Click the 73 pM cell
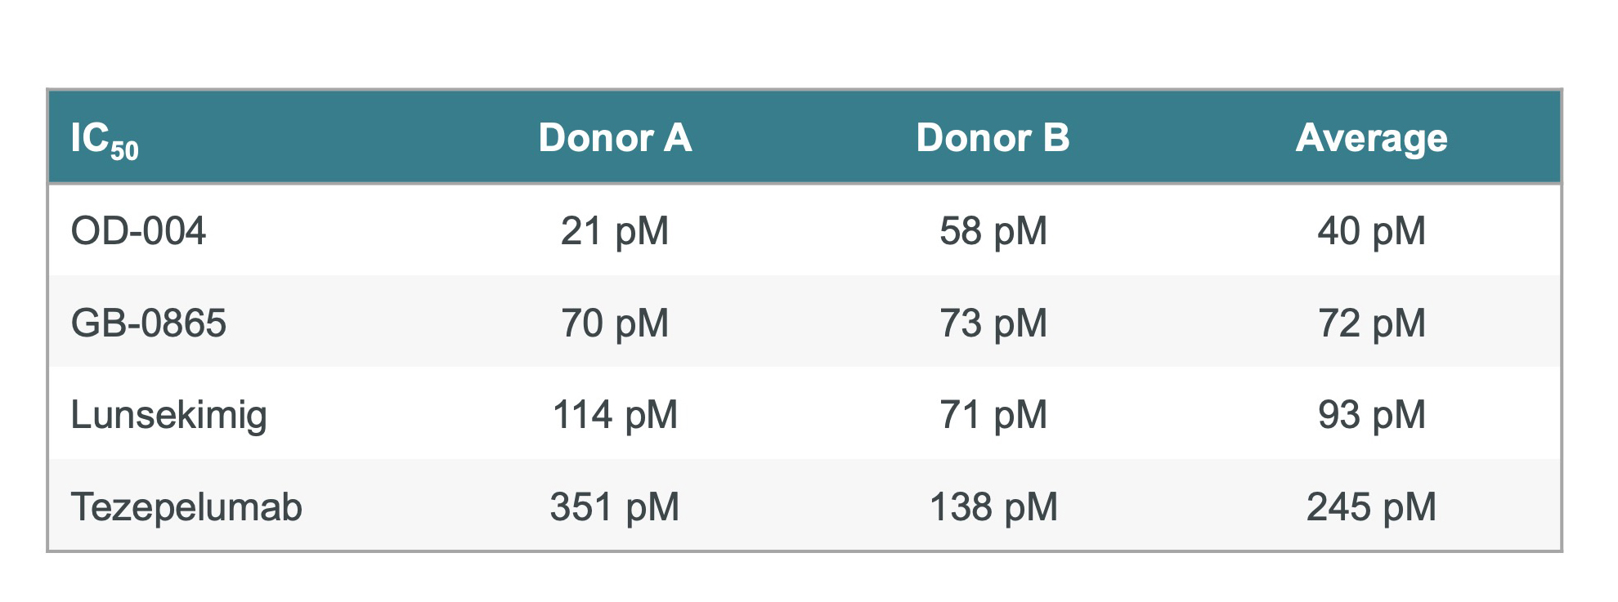The height and width of the screenshot is (602, 1618). click(x=993, y=323)
